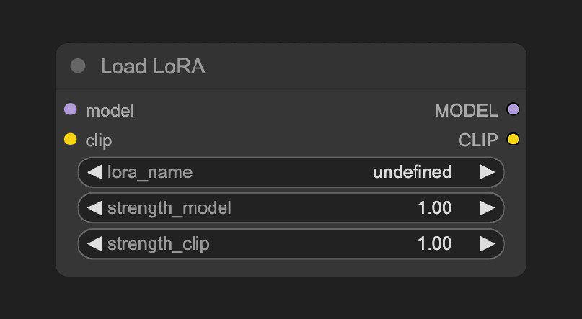
Task: Click the purple MODEL output socket
Action: pyautogui.click(x=513, y=109)
